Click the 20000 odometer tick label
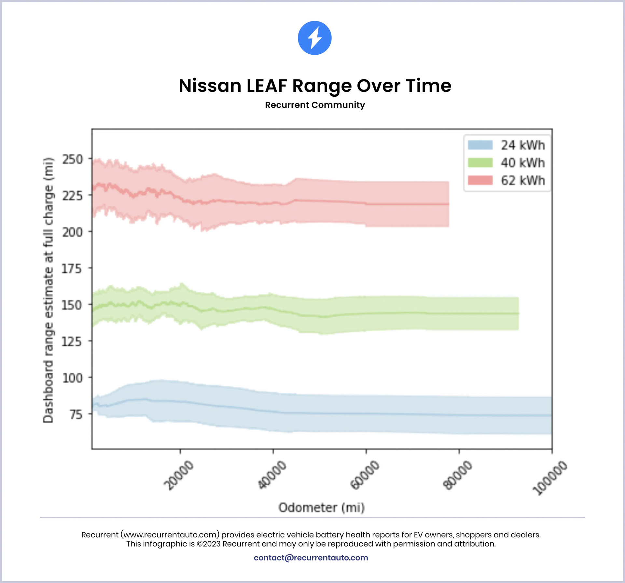The image size is (625, 583). coord(179,475)
